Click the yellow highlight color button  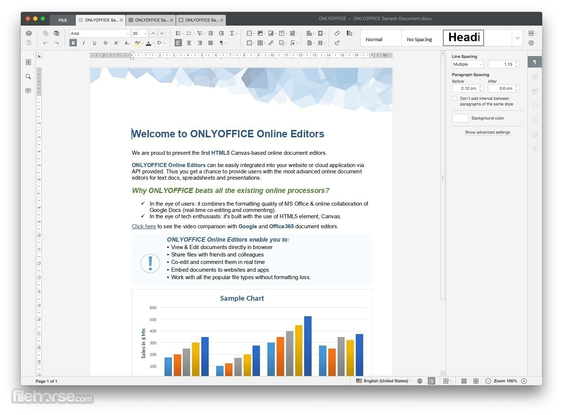tap(137, 43)
